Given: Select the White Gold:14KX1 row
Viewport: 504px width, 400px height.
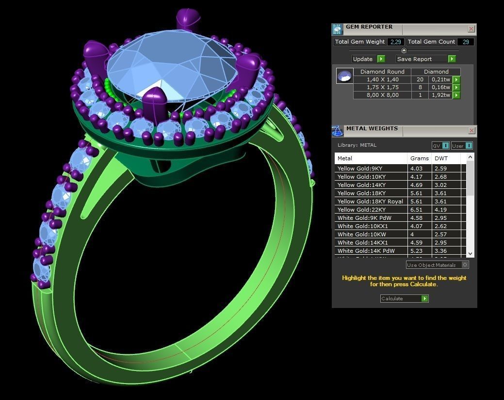Looking at the screenshot, I should (400, 243).
